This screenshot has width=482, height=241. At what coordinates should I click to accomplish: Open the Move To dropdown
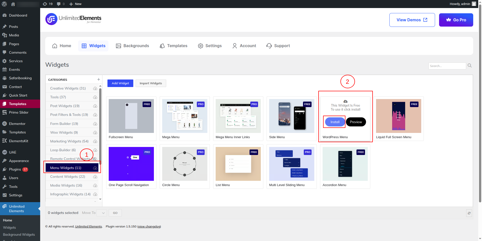pyautogui.click(x=102, y=213)
